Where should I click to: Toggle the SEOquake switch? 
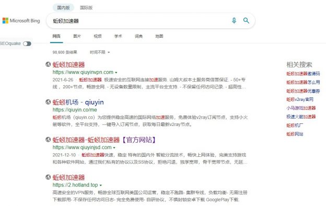pyautogui.click(x=27, y=44)
